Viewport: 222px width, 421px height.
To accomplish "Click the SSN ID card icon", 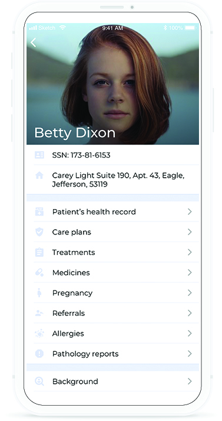I will tap(39, 155).
